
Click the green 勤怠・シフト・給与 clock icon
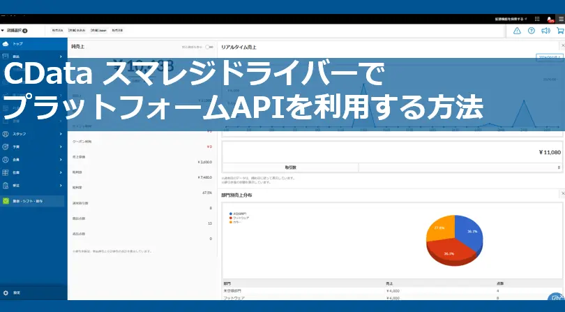pyautogui.click(x=6, y=201)
